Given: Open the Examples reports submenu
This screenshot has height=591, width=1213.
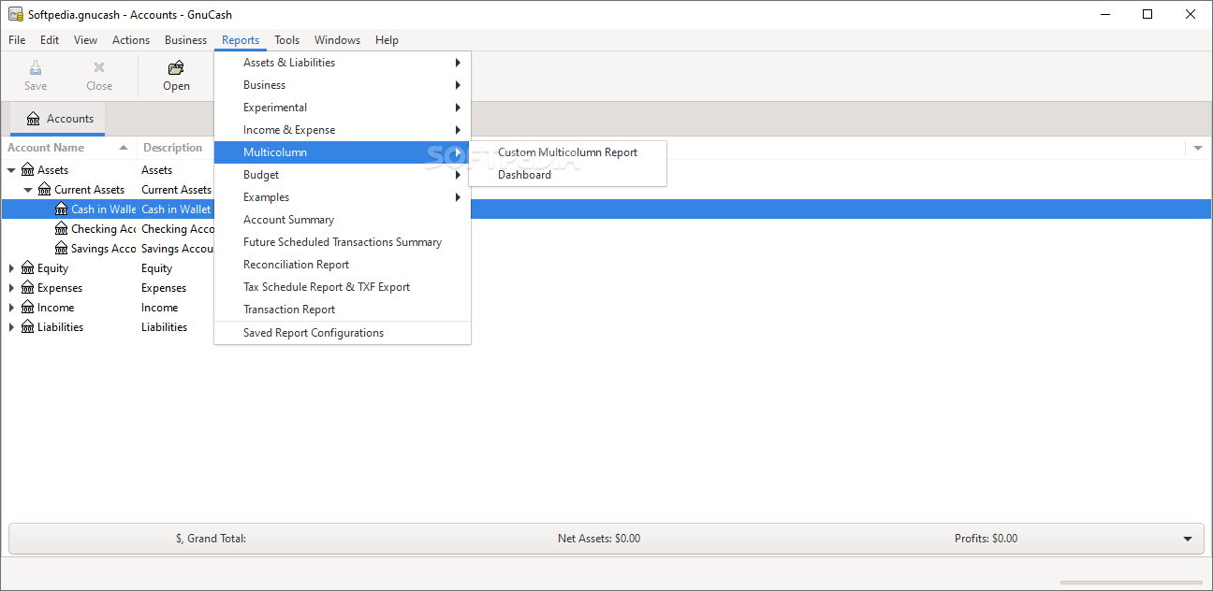Looking at the screenshot, I should tap(343, 197).
